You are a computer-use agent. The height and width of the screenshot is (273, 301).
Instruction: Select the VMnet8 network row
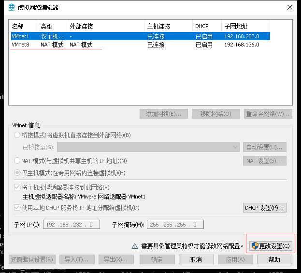[141, 45]
